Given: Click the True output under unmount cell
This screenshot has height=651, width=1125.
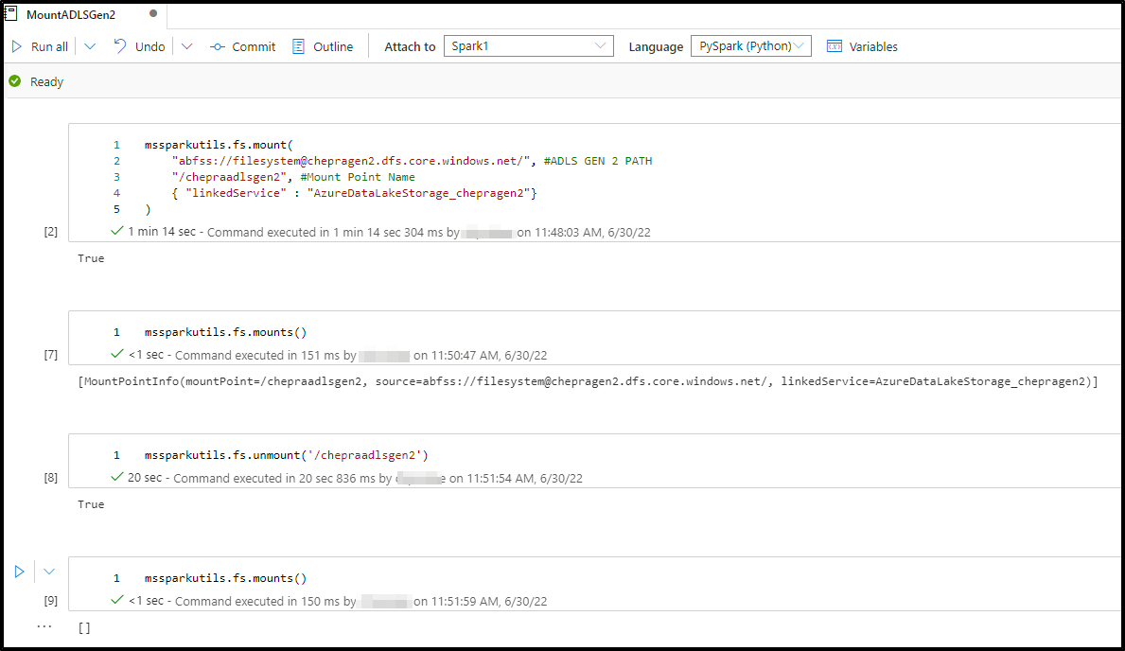Looking at the screenshot, I should (x=91, y=504).
